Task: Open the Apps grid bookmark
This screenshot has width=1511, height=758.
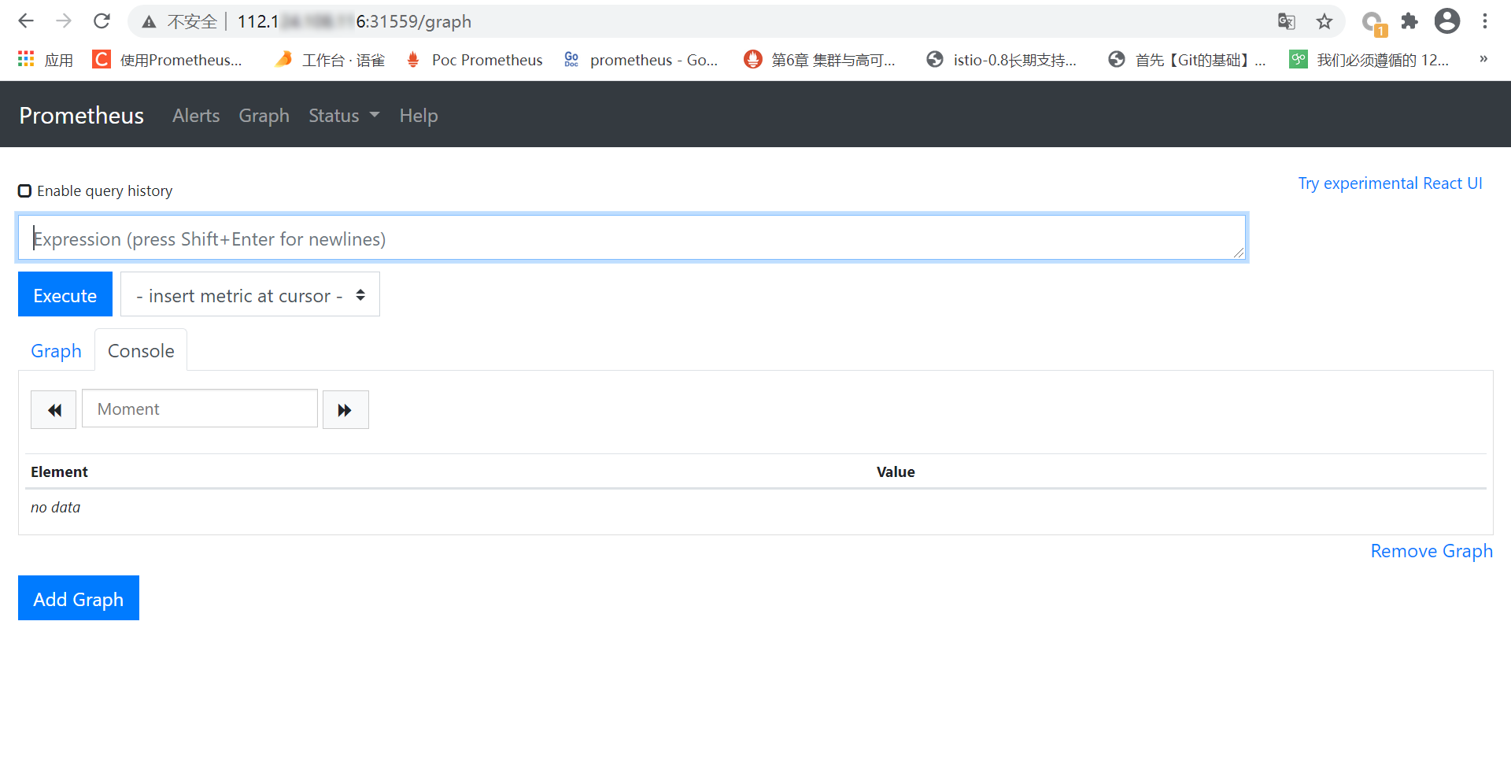Action: click(46, 60)
